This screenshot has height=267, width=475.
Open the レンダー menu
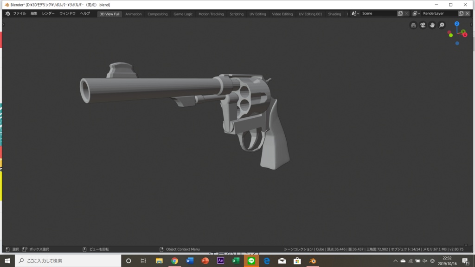coord(48,13)
